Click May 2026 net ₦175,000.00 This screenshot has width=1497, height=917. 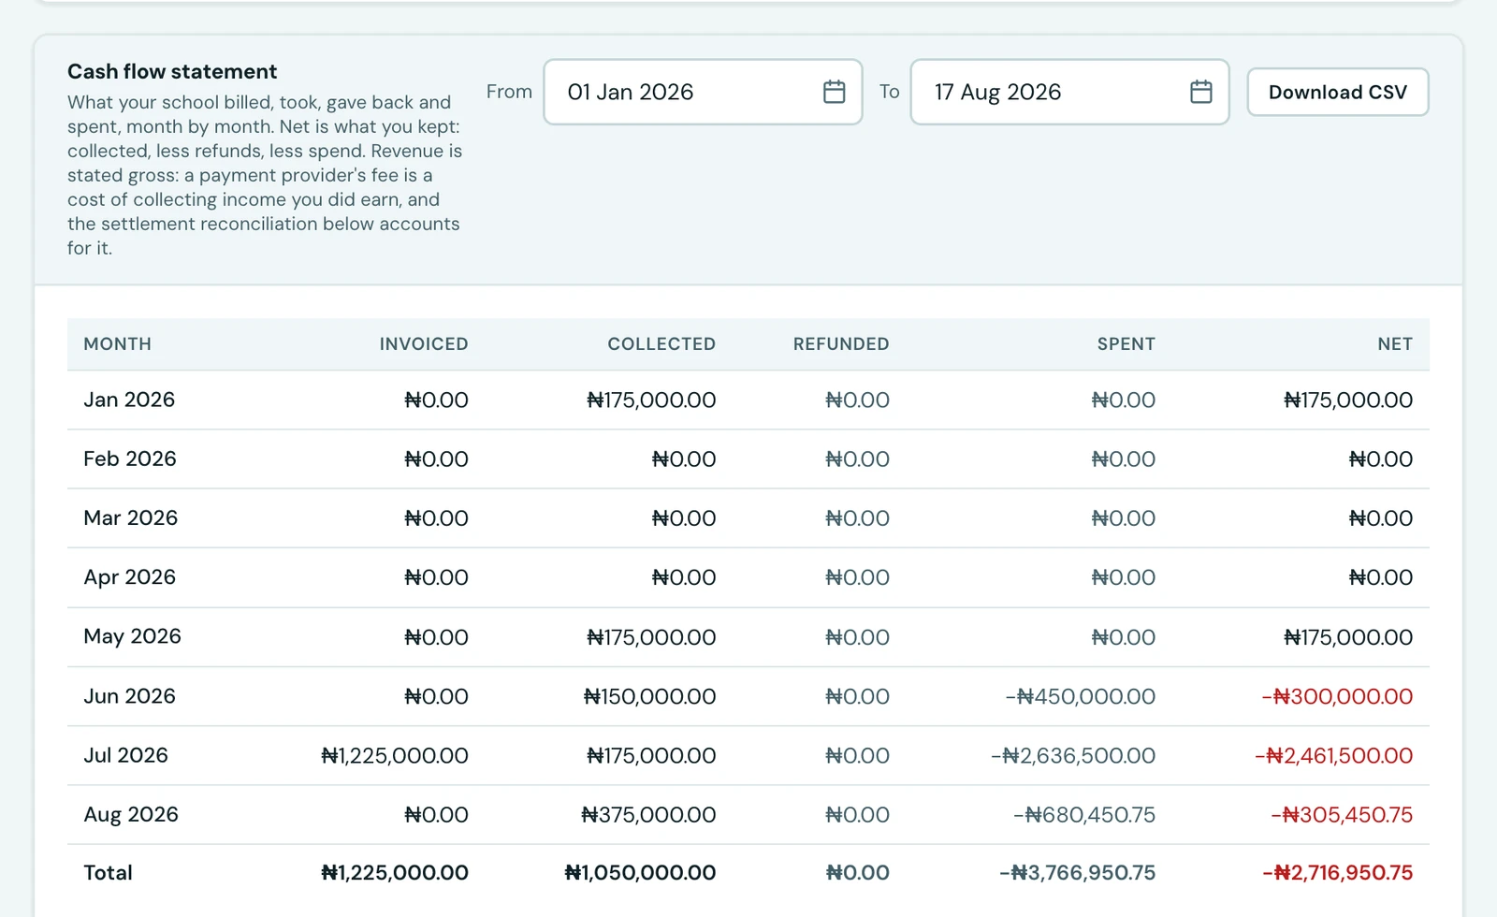point(1348,637)
